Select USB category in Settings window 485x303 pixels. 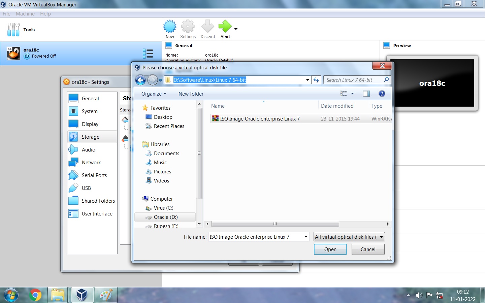(92, 188)
